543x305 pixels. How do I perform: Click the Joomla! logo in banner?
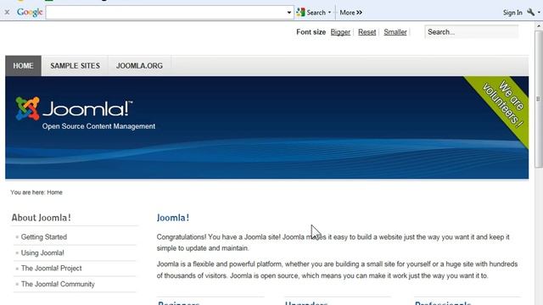(x=74, y=108)
